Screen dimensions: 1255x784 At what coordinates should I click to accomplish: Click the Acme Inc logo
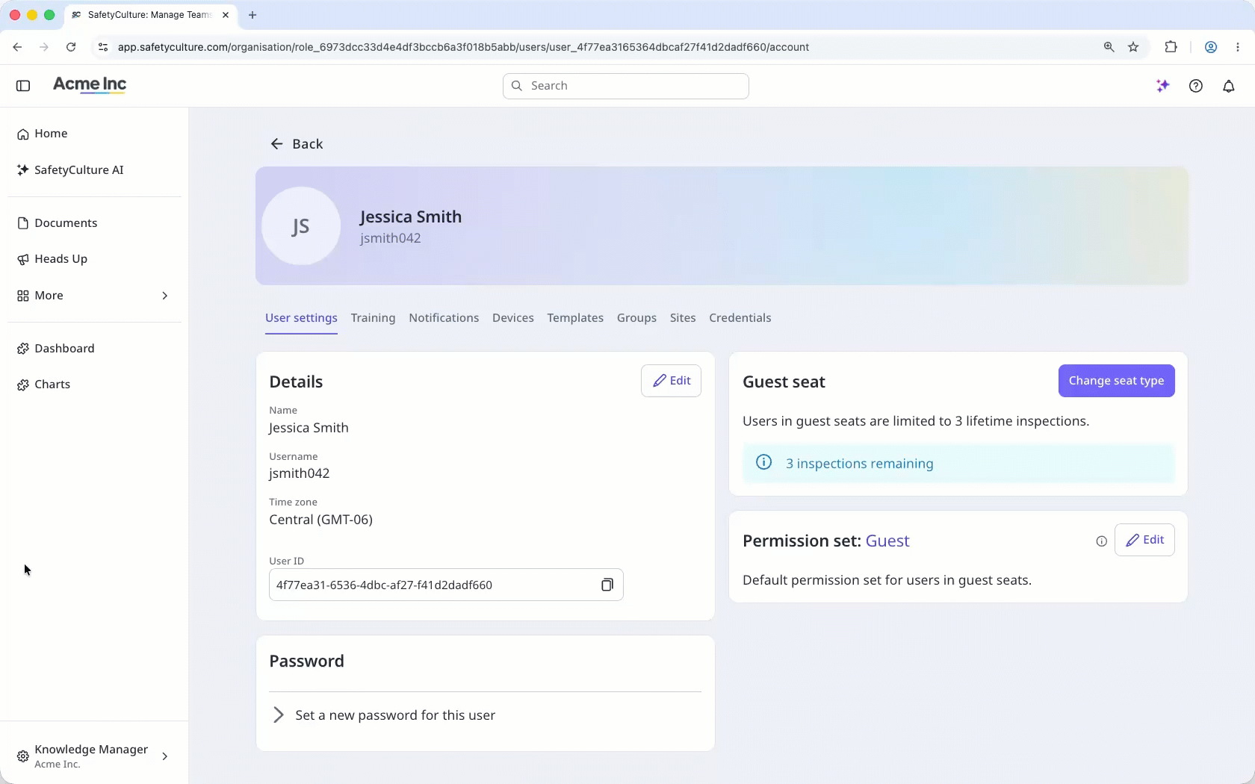pos(90,84)
